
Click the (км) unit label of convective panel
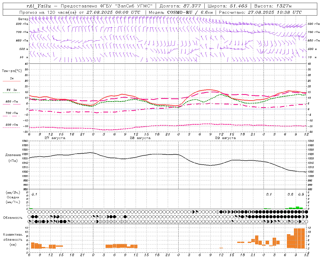pyautogui.click(x=13, y=244)
